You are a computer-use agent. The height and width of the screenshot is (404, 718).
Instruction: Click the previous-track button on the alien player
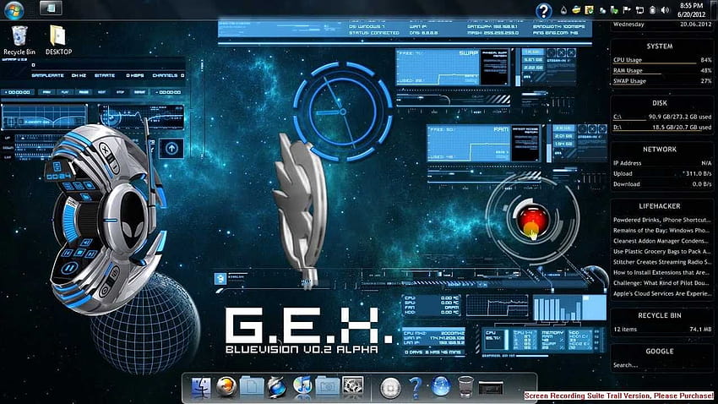pyautogui.click(x=68, y=253)
